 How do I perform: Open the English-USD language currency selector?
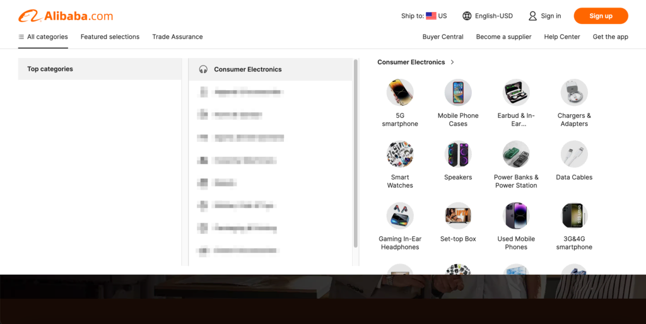tap(488, 16)
